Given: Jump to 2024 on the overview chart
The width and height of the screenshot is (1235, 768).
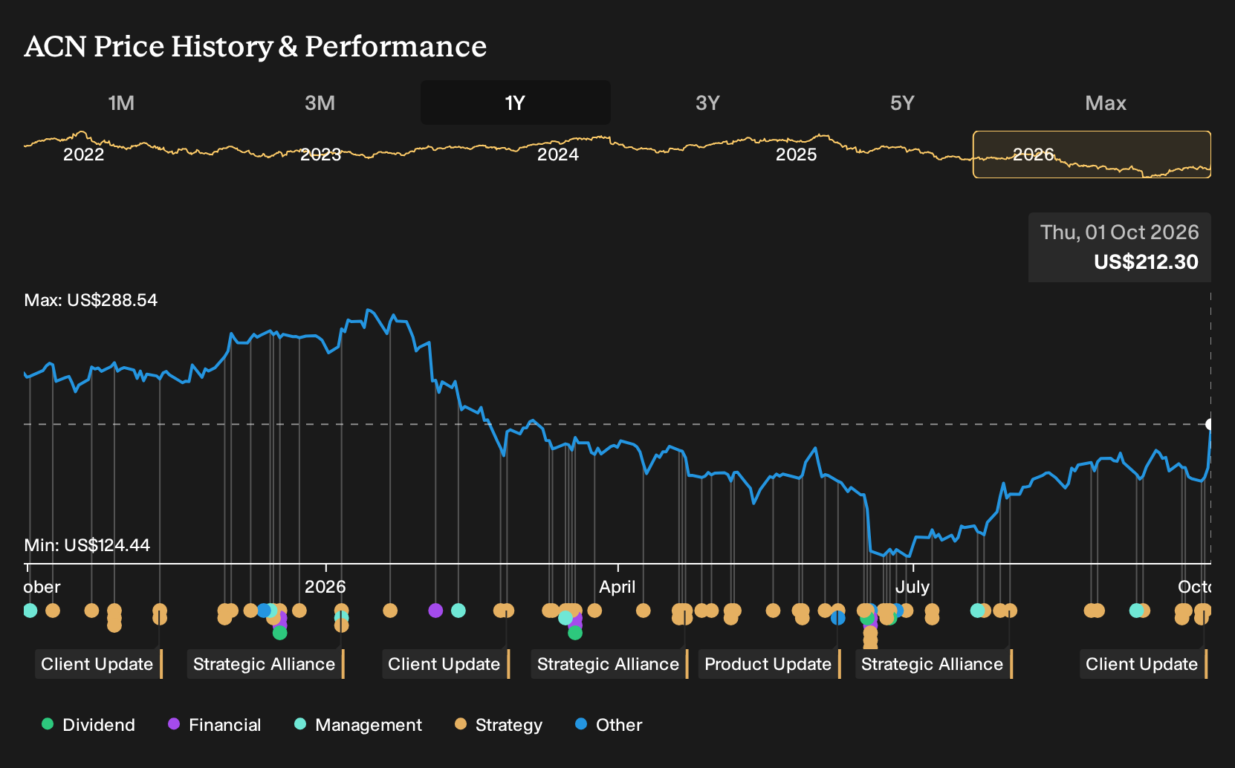Looking at the screenshot, I should [x=558, y=154].
